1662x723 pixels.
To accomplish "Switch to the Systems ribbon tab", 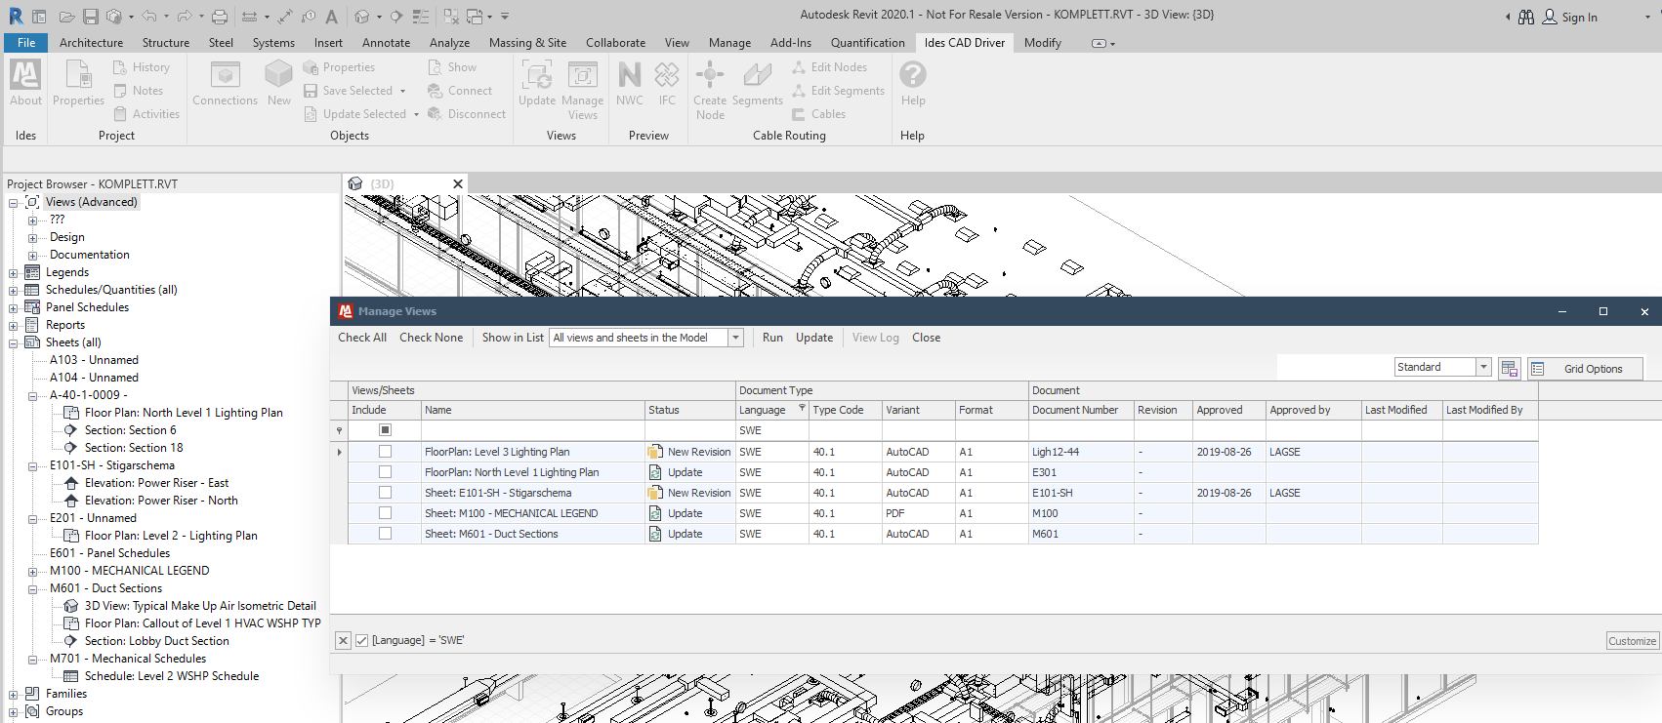I will point(273,43).
